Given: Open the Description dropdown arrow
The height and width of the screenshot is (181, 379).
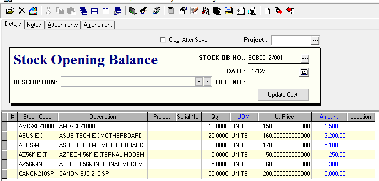Looking at the screenshot, I should tap(199, 82).
